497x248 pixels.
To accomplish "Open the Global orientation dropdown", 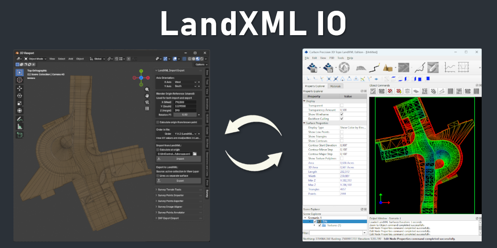I will [x=98, y=59].
